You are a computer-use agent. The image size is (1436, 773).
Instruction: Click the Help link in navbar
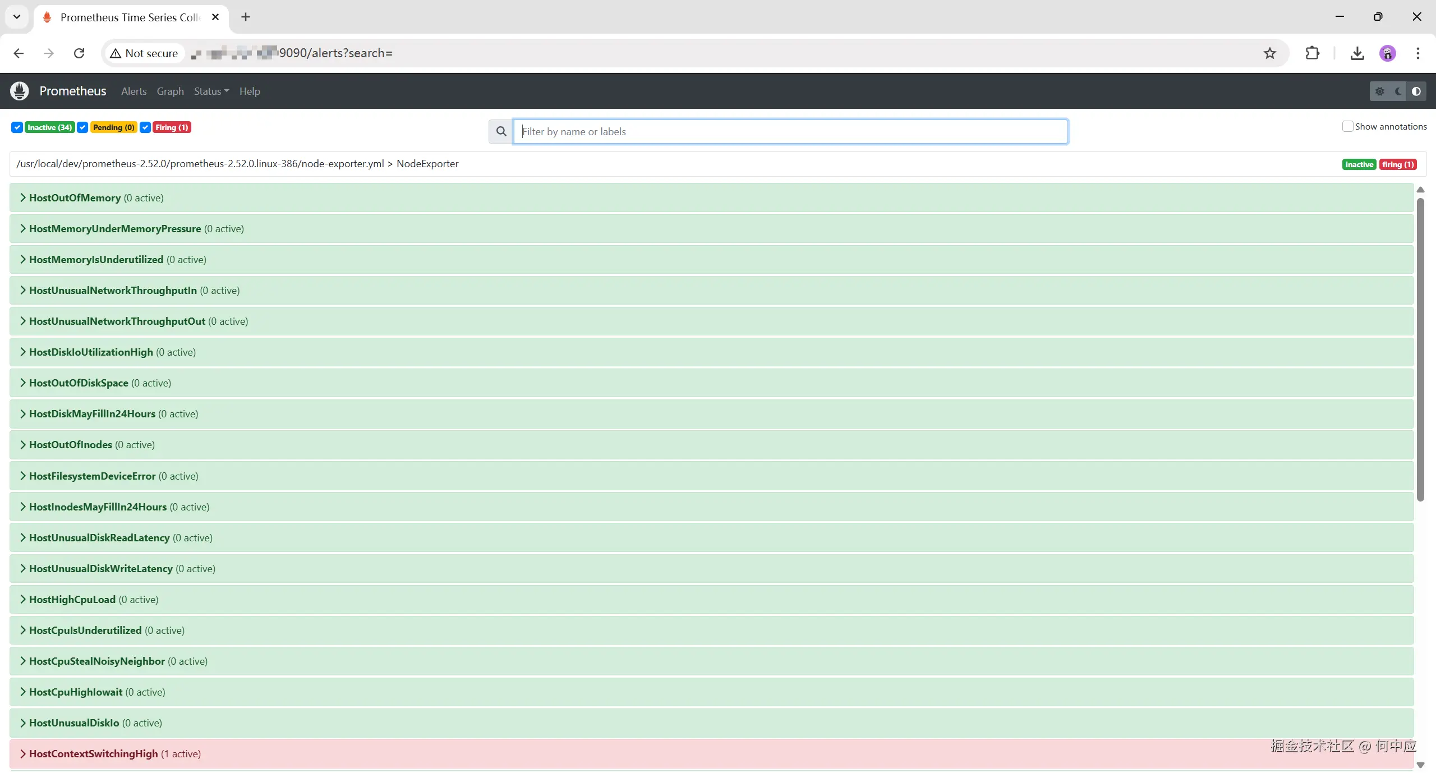tap(250, 91)
